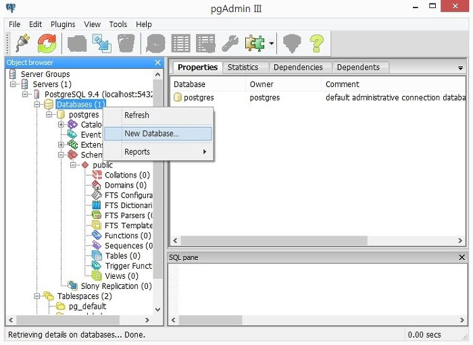The image size is (473, 345).
Task: Click the yellow question mark Help icon
Action: point(316,43)
